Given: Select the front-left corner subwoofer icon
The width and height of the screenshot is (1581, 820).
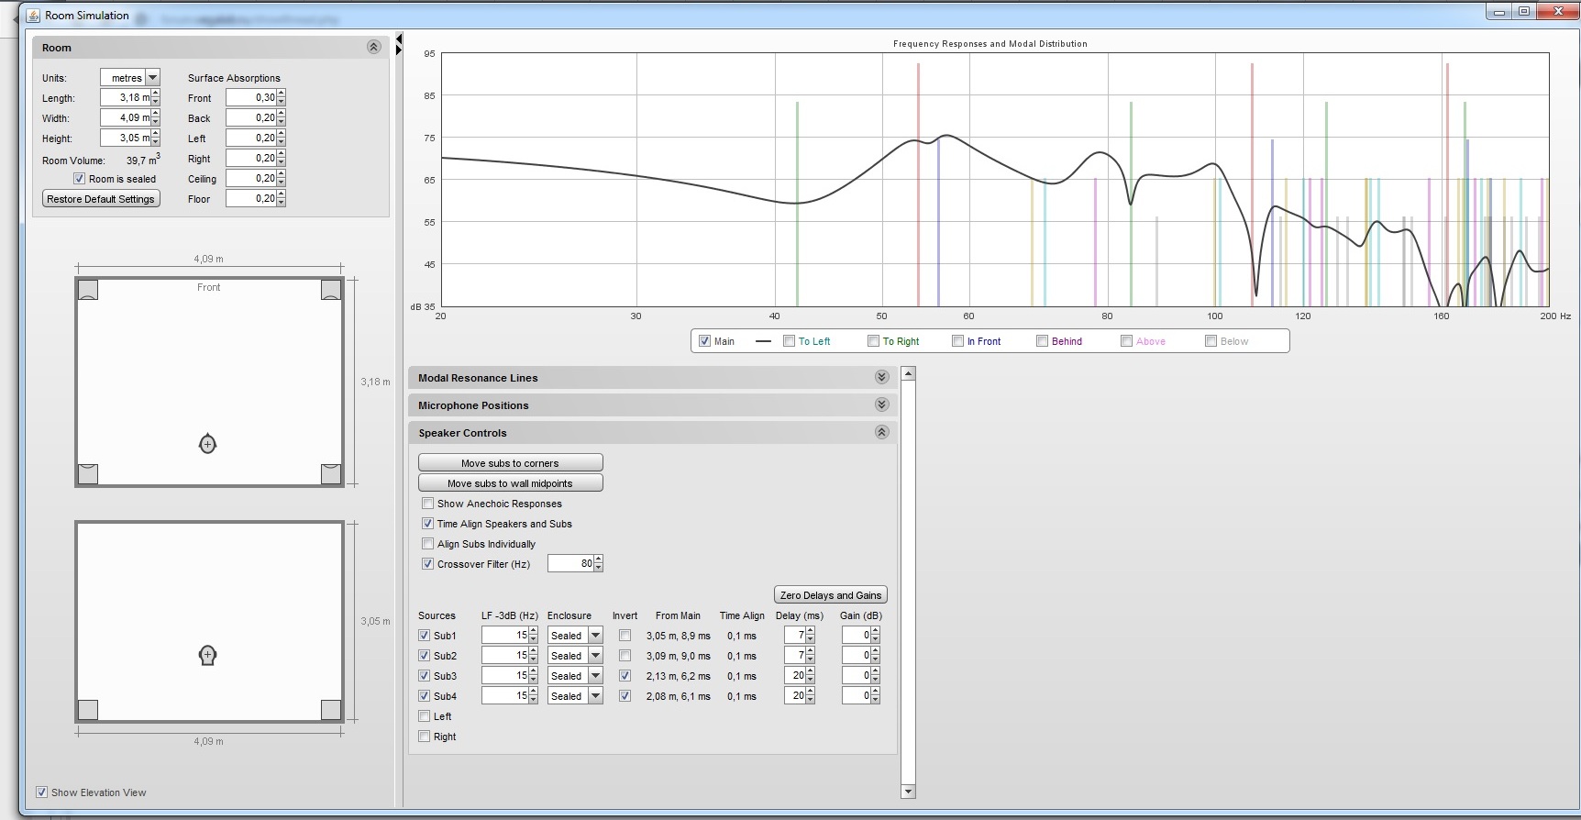Looking at the screenshot, I should (x=88, y=290).
